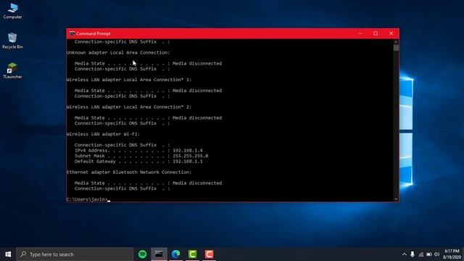Minimize the Command Prompt window
Image resolution: width=464 pixels, height=261 pixels.
coord(360,33)
